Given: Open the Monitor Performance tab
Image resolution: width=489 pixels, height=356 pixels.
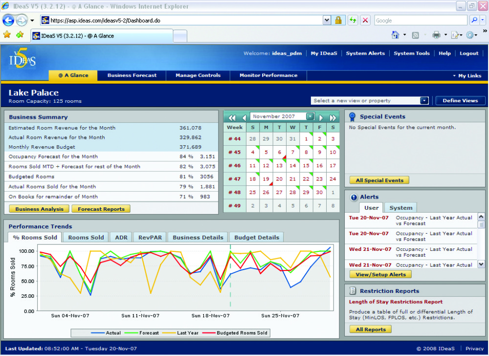Looking at the screenshot, I should pyautogui.click(x=268, y=75).
